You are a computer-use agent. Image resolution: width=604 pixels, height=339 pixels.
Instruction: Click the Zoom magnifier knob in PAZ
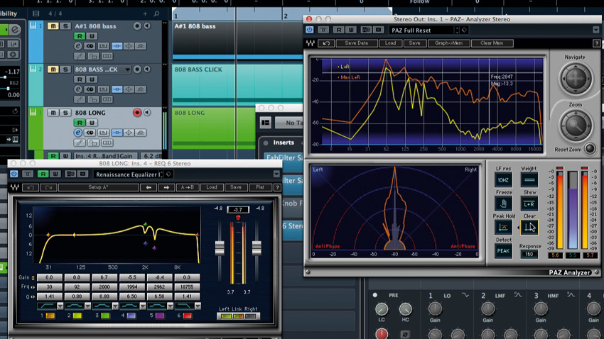(x=576, y=125)
